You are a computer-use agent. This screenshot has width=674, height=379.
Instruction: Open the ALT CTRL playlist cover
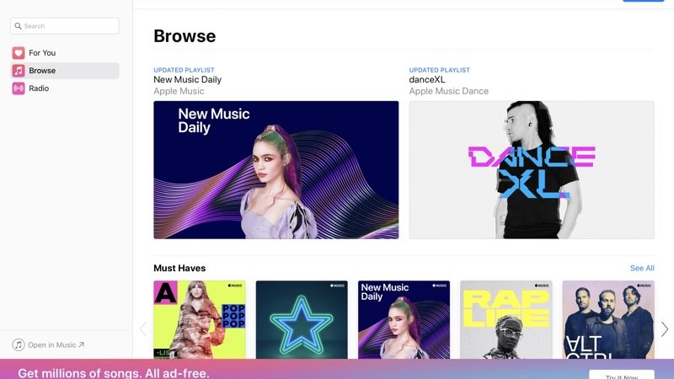pos(608,320)
